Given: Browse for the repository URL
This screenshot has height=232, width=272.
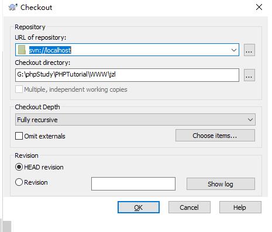Looking at the screenshot, I should (249, 50).
